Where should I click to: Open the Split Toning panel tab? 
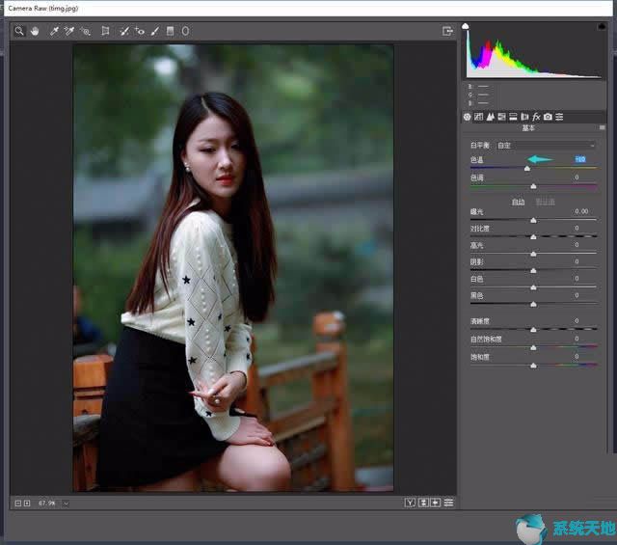(513, 117)
